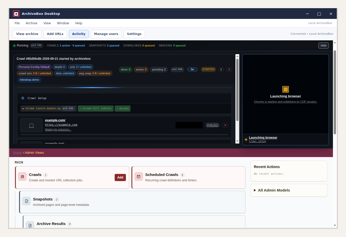
Task: Click the chrome launch.daemon.bg process chip
Action: click(x=49, y=109)
